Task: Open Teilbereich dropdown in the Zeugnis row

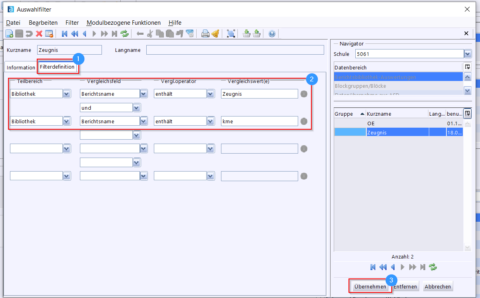Action: pyautogui.click(x=67, y=94)
